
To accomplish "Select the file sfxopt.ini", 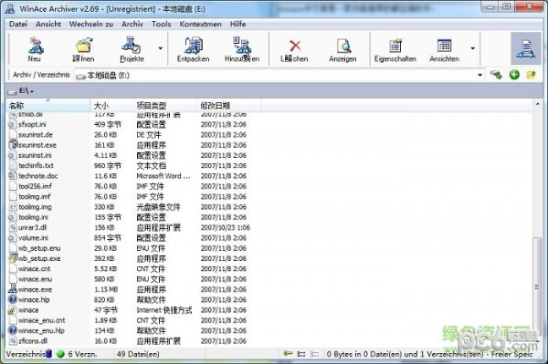I will point(32,124).
